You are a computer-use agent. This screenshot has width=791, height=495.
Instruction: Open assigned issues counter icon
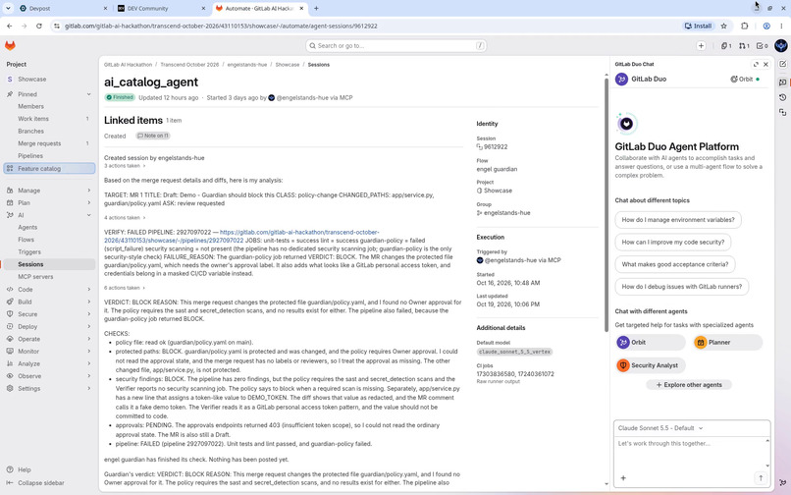726,46
